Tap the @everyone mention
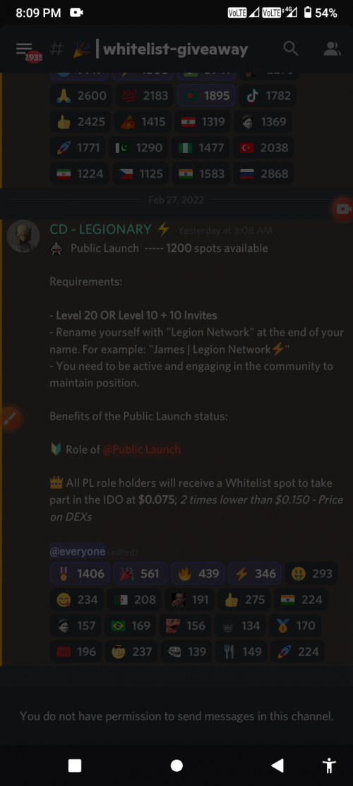The width and height of the screenshot is (353, 786). tap(78, 551)
